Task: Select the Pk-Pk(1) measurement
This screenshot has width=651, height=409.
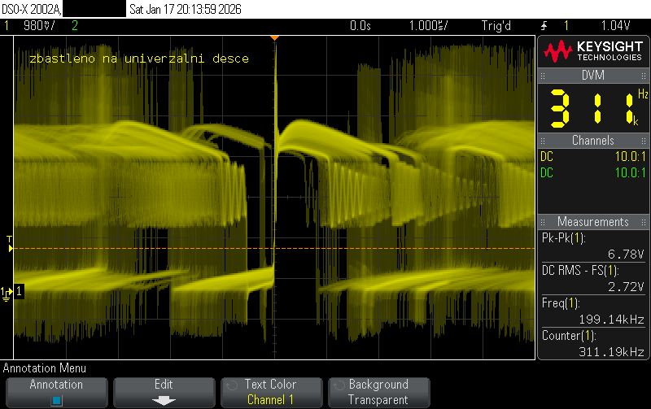Action: coord(592,246)
